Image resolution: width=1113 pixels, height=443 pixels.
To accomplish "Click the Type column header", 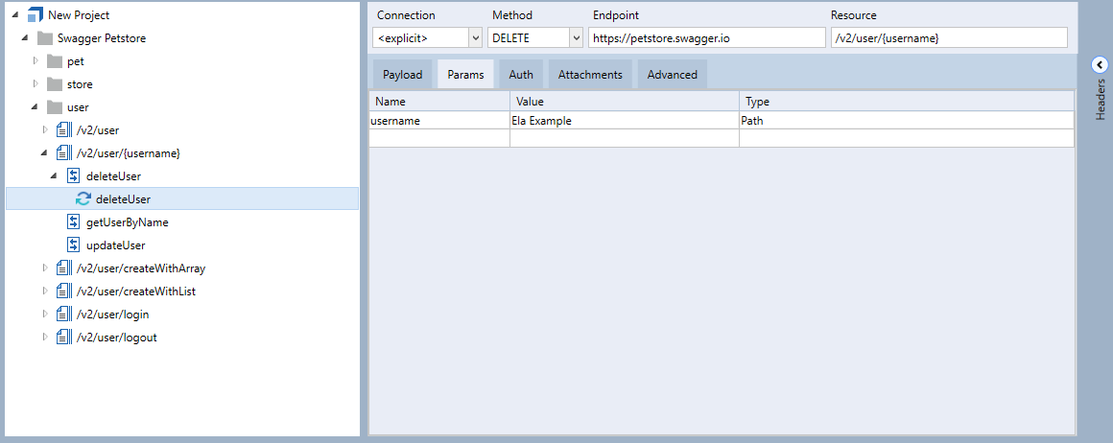I will click(907, 102).
